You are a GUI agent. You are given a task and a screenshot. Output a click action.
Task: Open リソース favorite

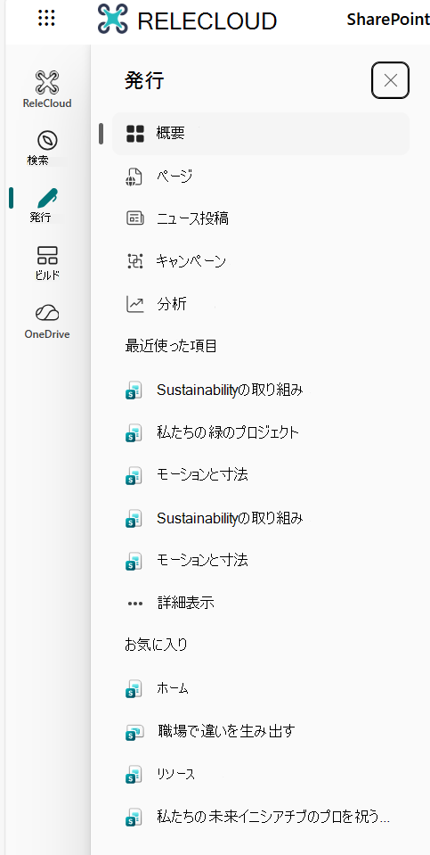pyautogui.click(x=261, y=774)
